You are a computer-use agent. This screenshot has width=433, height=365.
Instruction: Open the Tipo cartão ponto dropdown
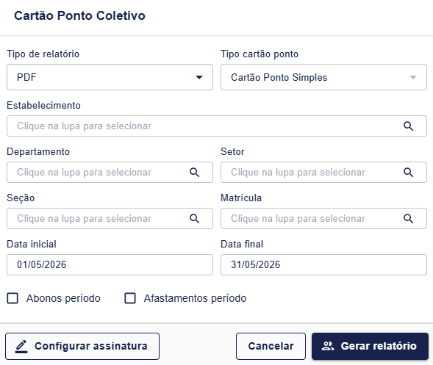(x=323, y=77)
